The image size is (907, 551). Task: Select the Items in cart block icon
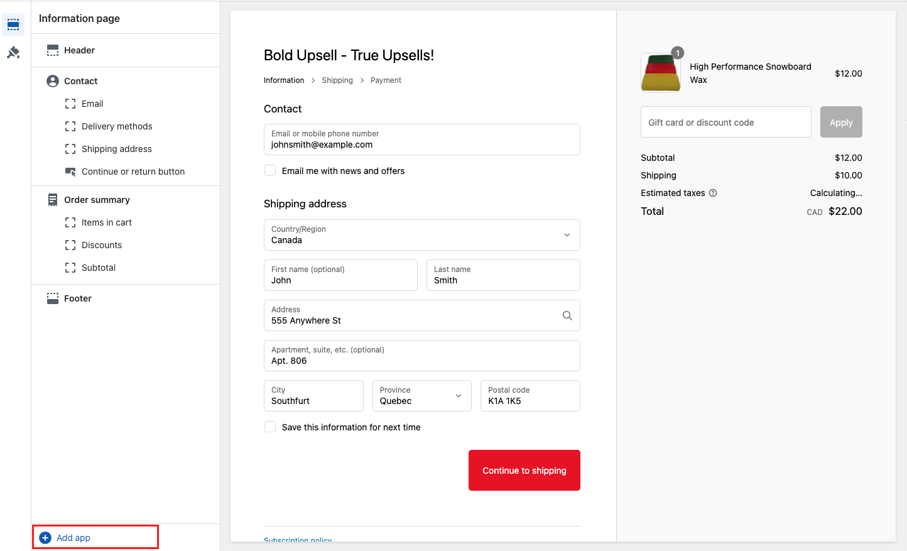tap(70, 222)
